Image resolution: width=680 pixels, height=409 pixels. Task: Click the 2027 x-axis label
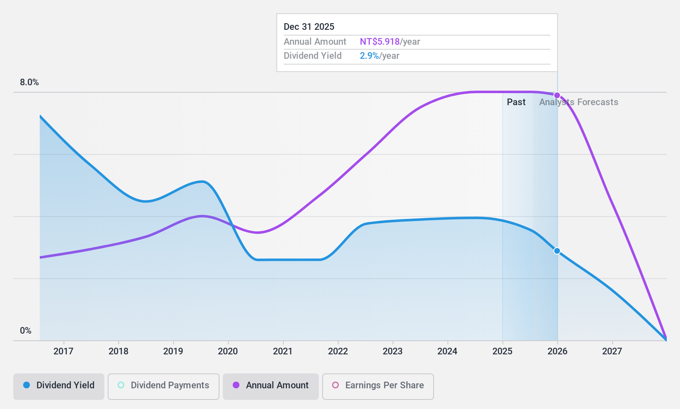612,351
